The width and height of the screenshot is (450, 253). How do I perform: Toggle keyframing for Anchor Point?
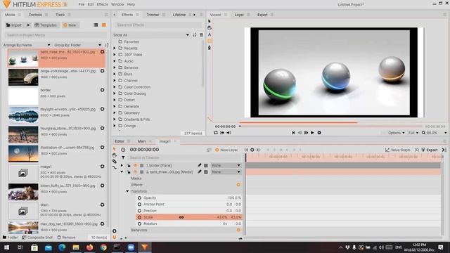[x=139, y=205]
